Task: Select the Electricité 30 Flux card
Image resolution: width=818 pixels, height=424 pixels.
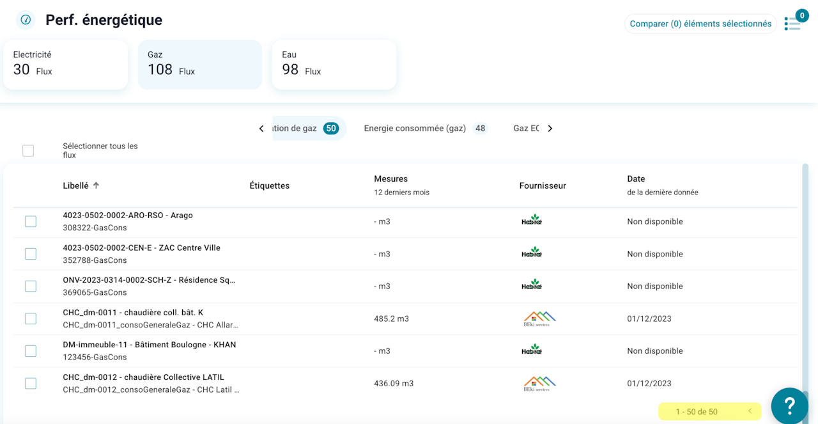Action: [x=65, y=65]
